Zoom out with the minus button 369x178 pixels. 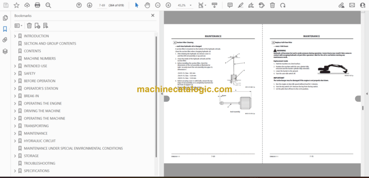[158, 5]
